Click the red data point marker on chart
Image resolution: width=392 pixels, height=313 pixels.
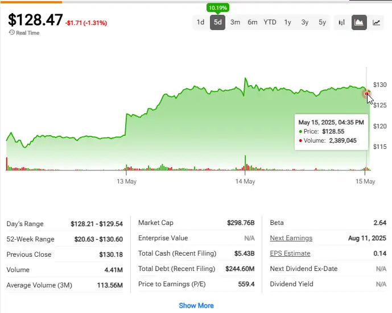click(x=366, y=94)
